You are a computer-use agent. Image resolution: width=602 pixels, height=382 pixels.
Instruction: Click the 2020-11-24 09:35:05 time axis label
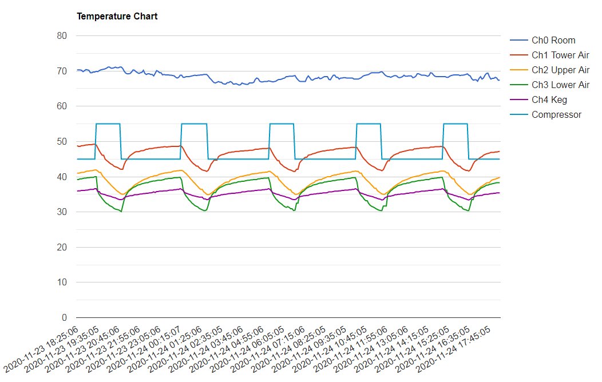point(310,349)
